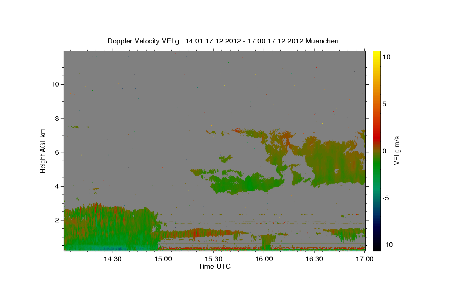
Task: Click the '16:30' time tick label
Action: [315, 259]
